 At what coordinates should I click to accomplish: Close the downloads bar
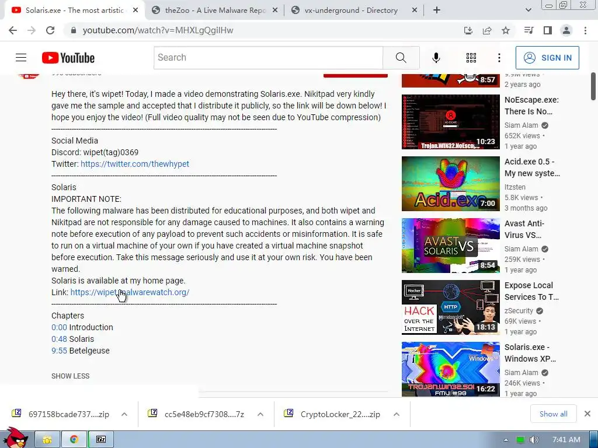[x=587, y=414]
